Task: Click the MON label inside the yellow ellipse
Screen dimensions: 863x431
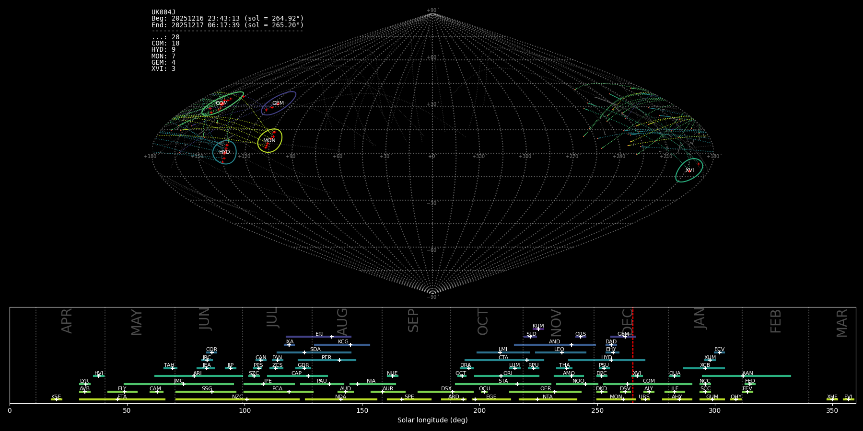Action: click(x=269, y=141)
